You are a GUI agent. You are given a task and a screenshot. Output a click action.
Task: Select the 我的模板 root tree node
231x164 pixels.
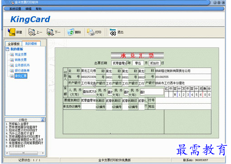17,49
